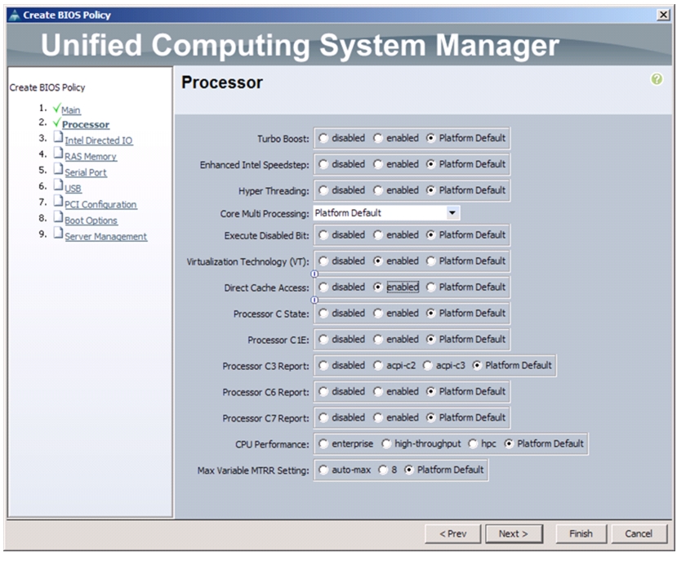Click the page icon next to USB
The width and height of the screenshot is (677, 575).
pos(58,185)
